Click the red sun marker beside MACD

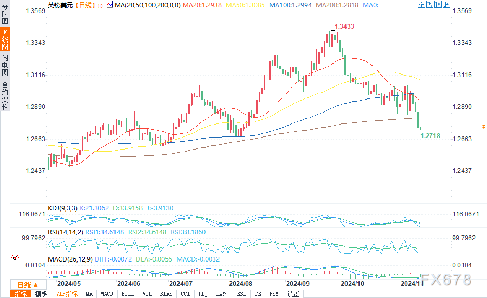[15, 258]
